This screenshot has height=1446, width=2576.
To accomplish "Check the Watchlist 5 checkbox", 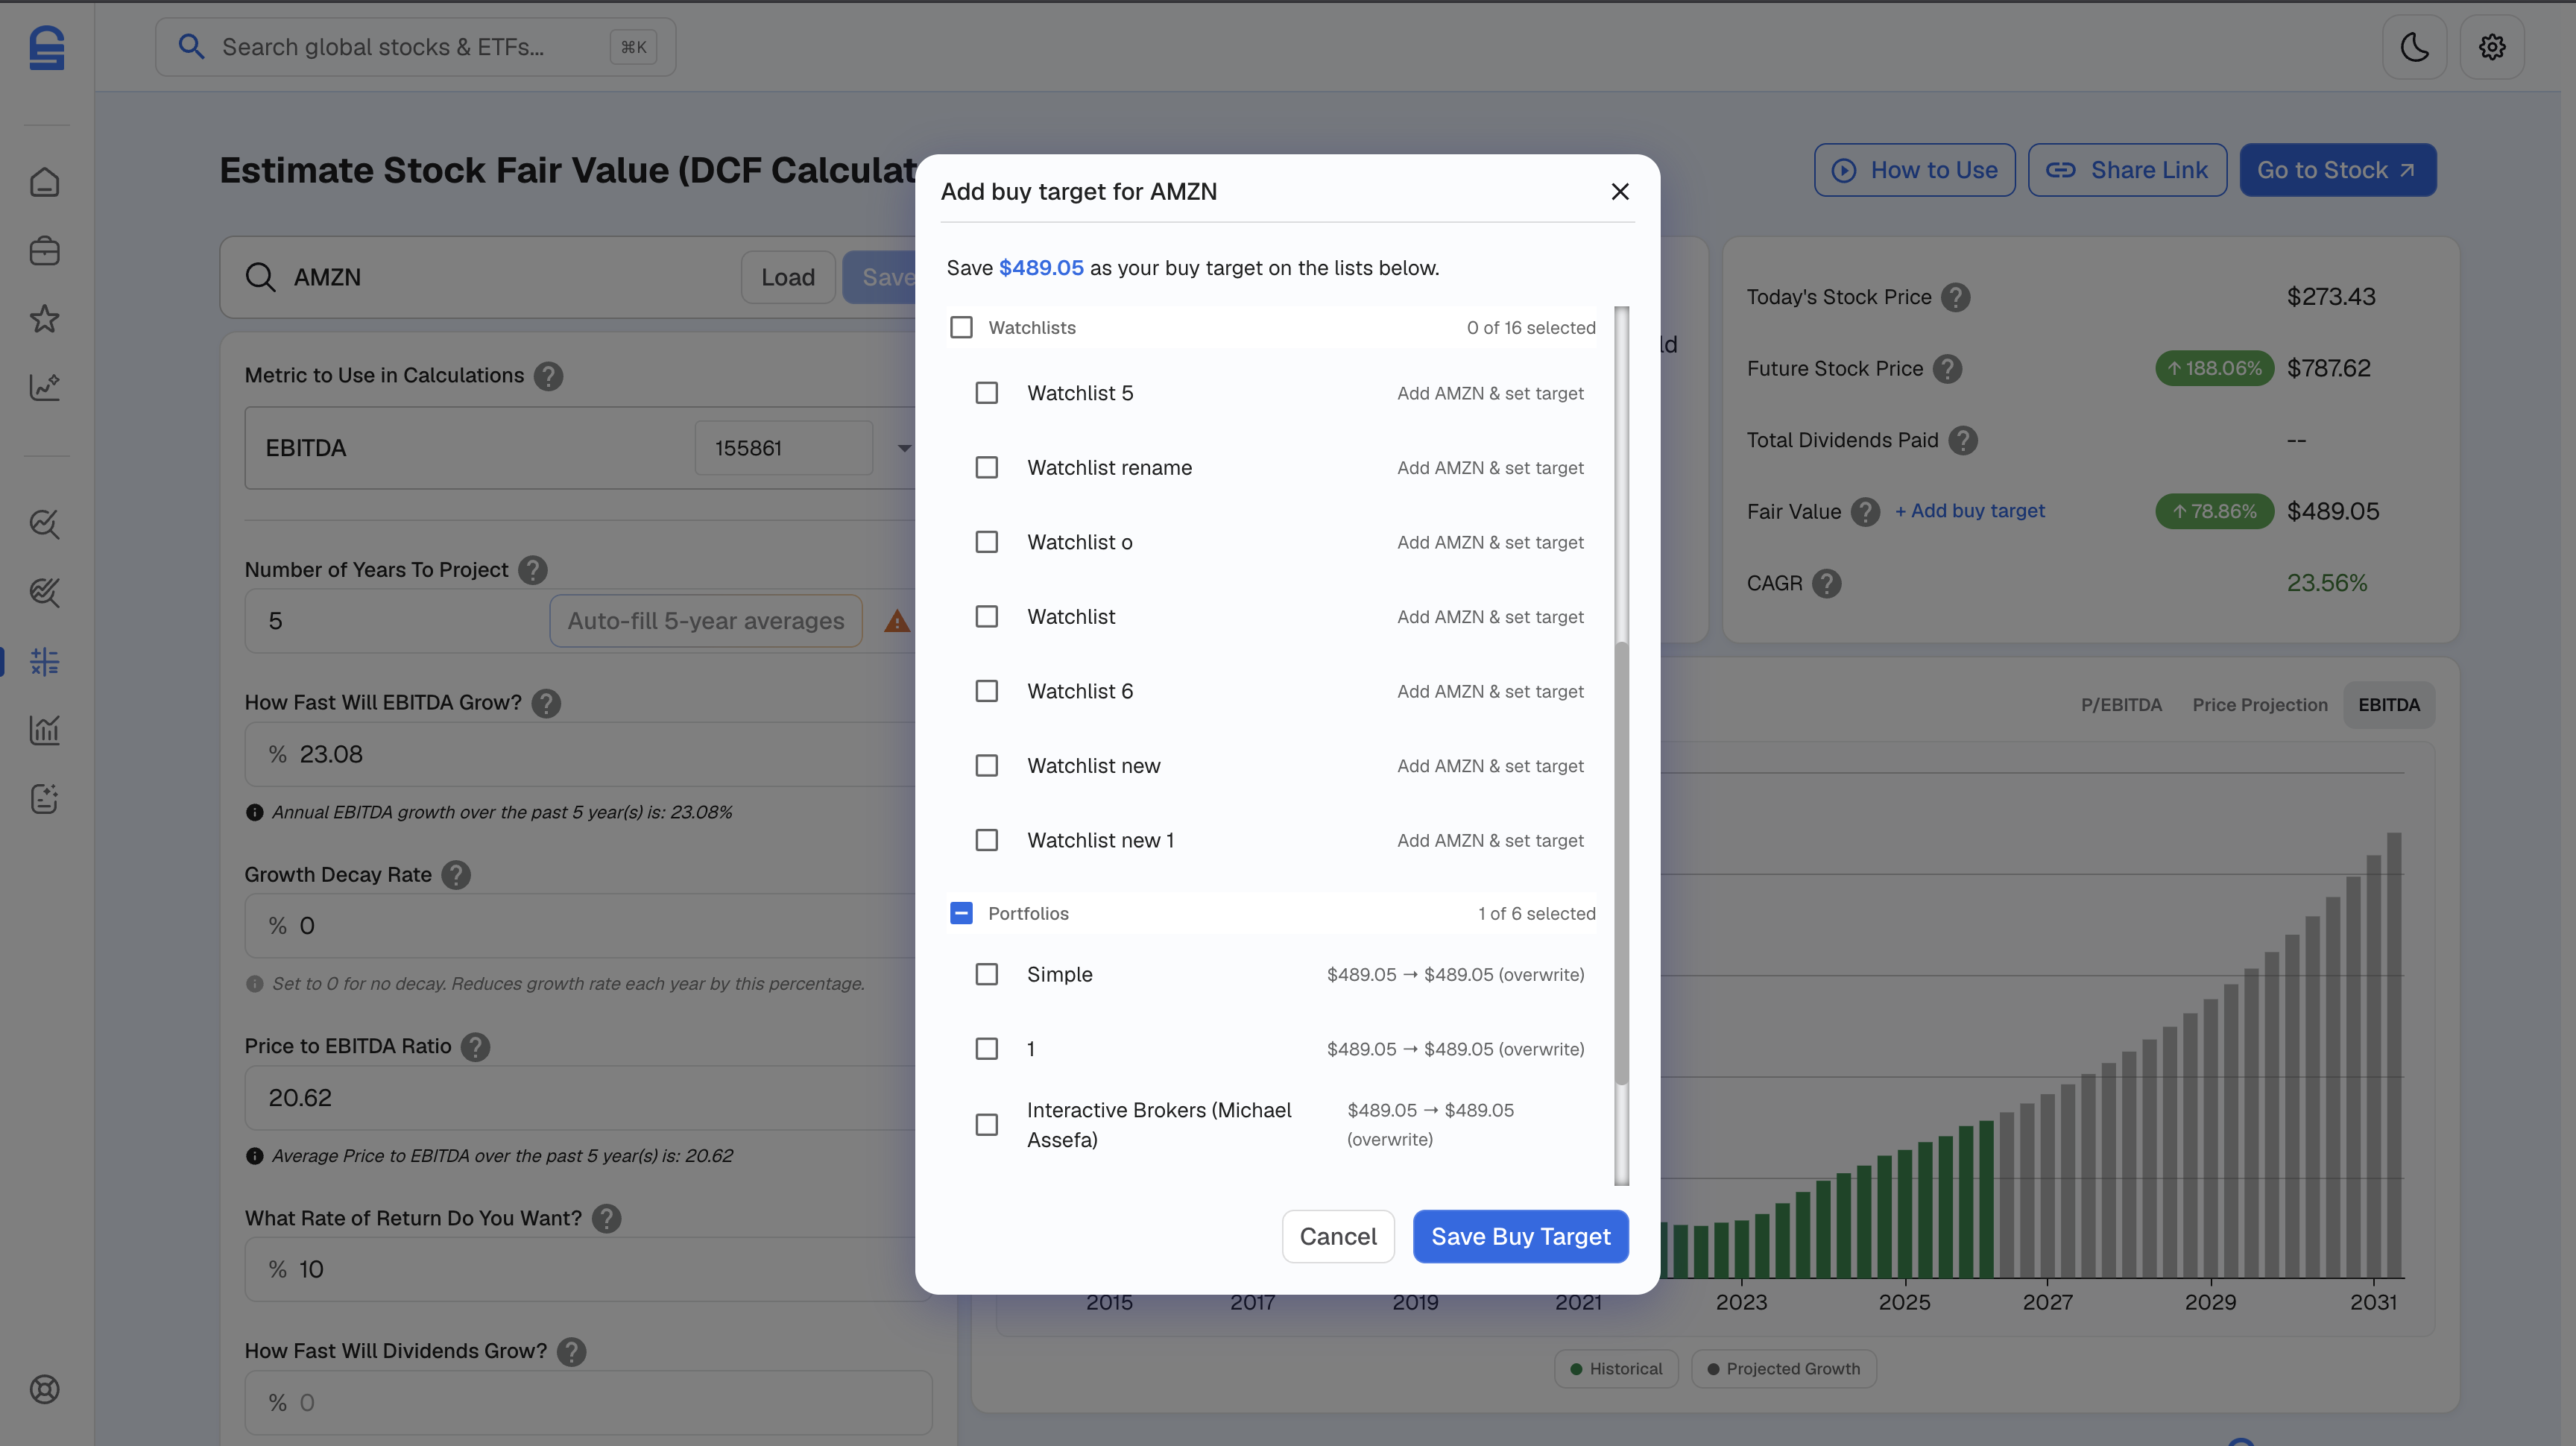I will click(987, 393).
